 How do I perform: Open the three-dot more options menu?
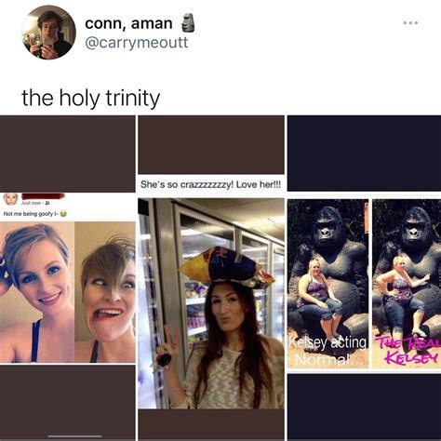click(x=410, y=22)
